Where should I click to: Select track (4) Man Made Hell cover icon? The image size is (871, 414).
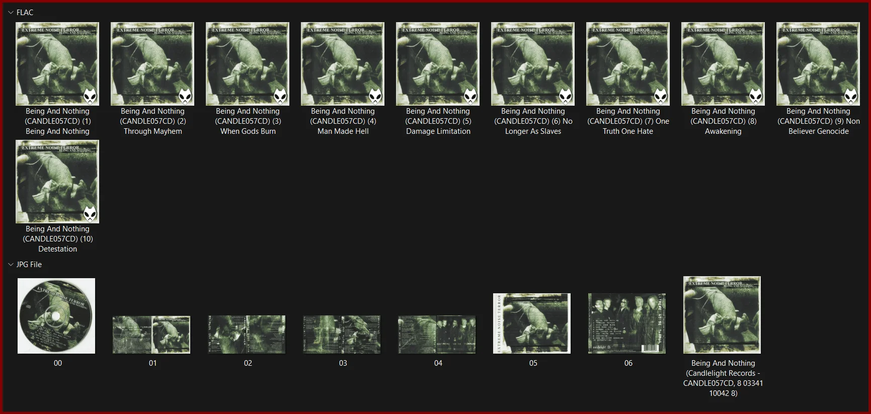(x=343, y=64)
